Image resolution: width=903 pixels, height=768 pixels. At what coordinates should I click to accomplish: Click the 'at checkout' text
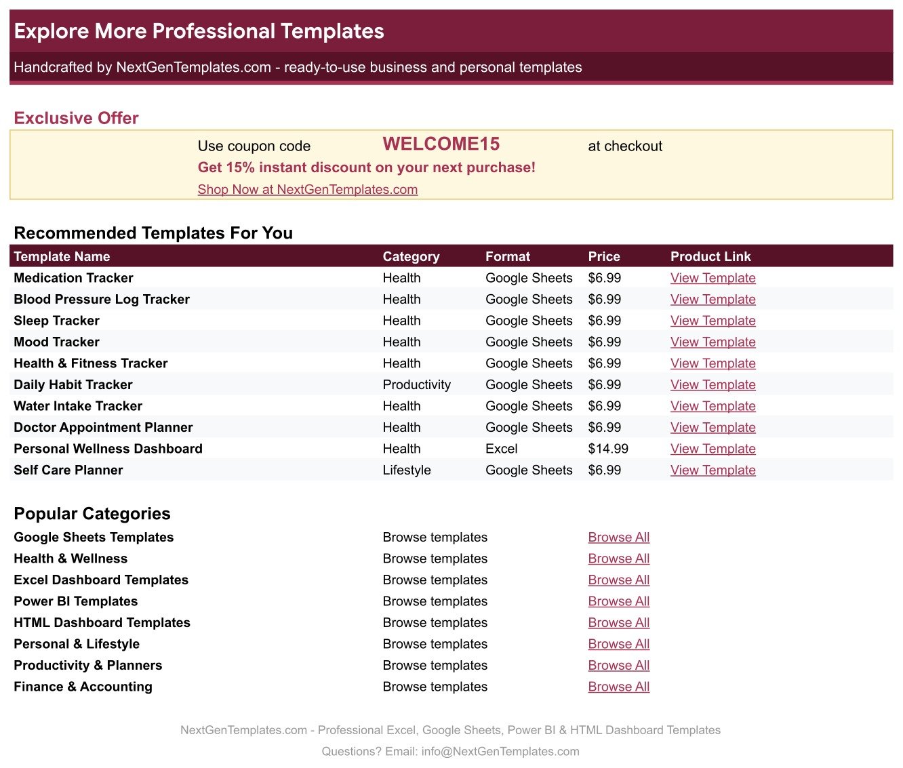625,146
